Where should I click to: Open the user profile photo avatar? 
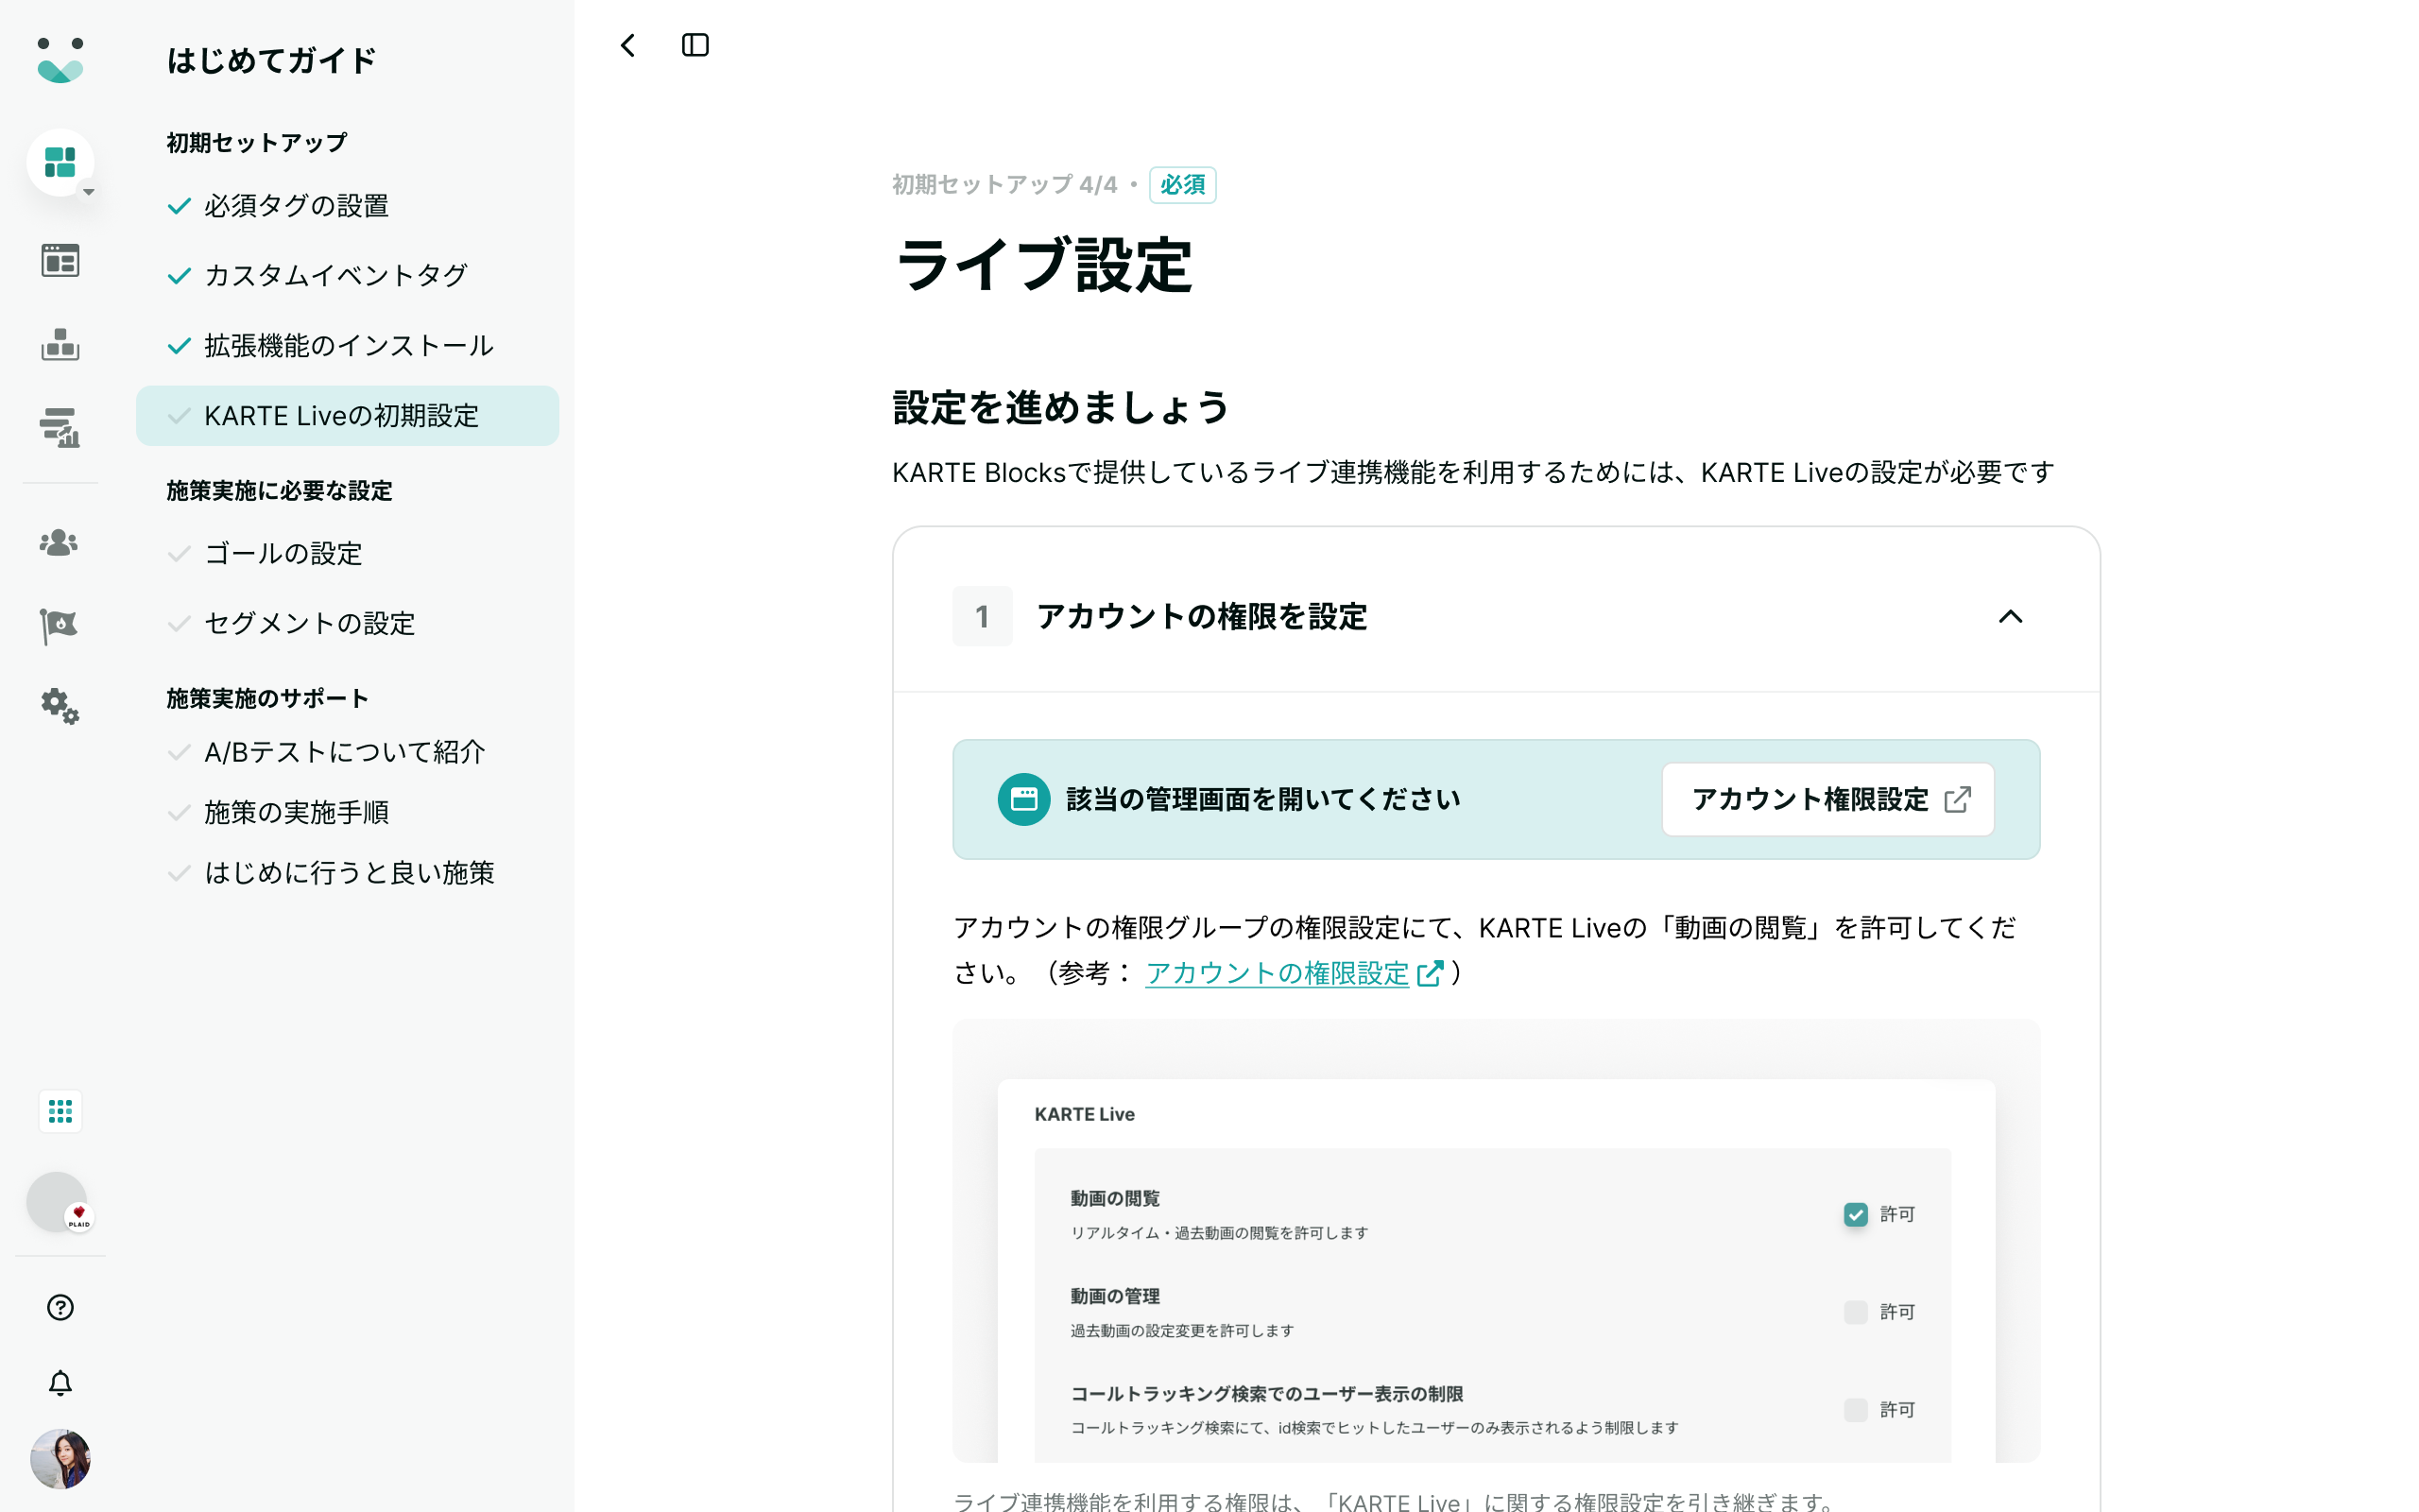tap(60, 1458)
